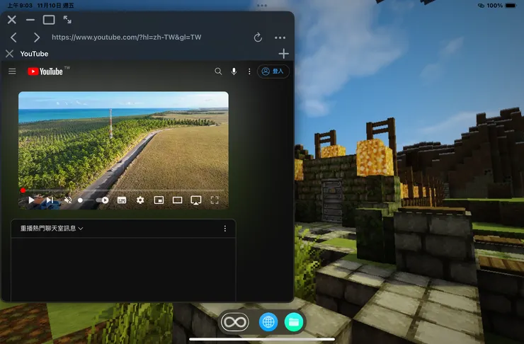Screen dimensions: 524x344
Task: Open the browser three-dot menu beside reload
Action: (280, 38)
